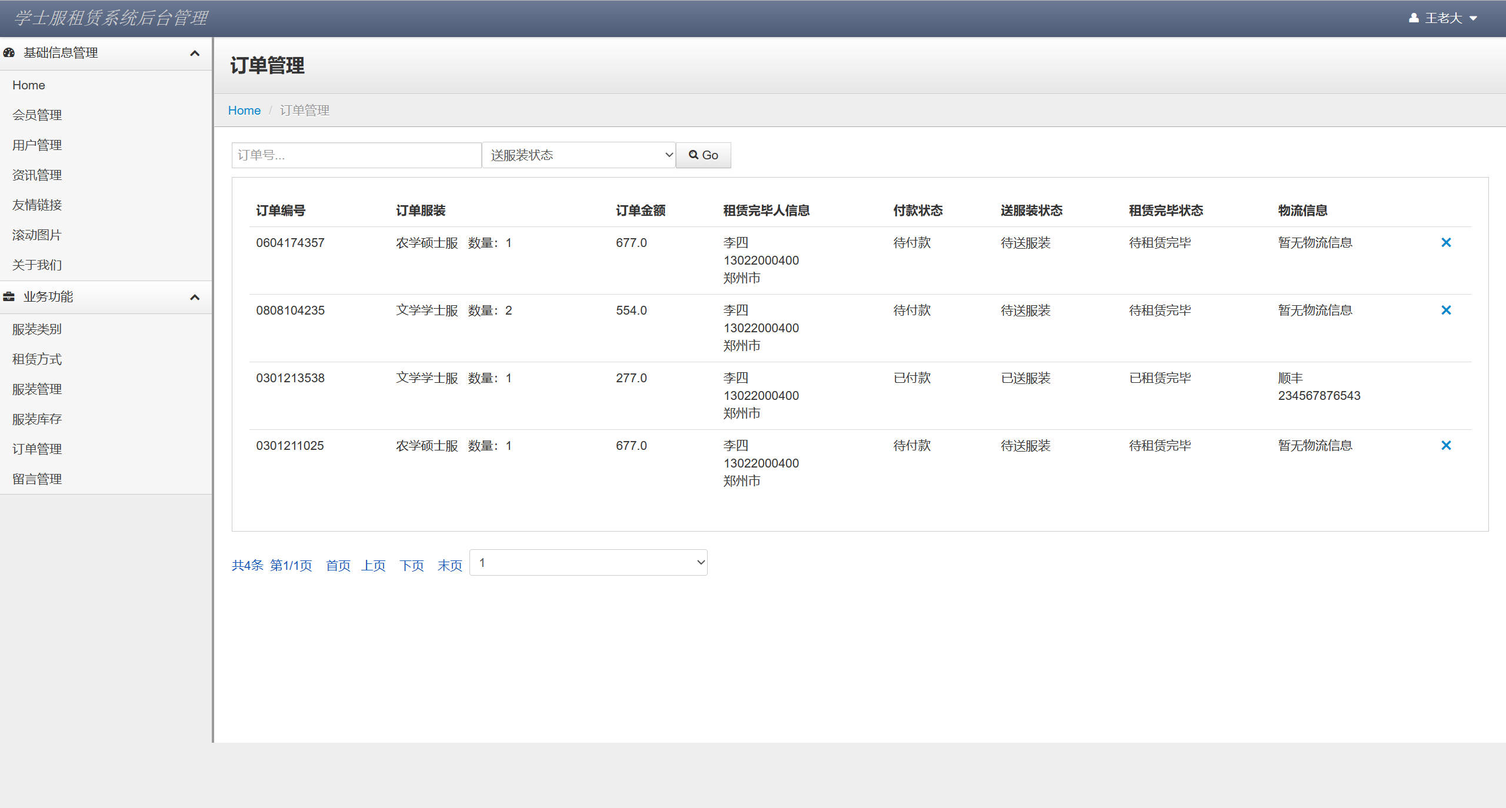Delete order 0301211025 with X icon

click(x=1446, y=445)
